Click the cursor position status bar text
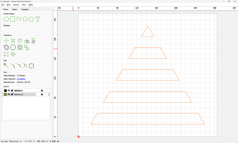Viewport: 238px width, 143px height. point(30,141)
